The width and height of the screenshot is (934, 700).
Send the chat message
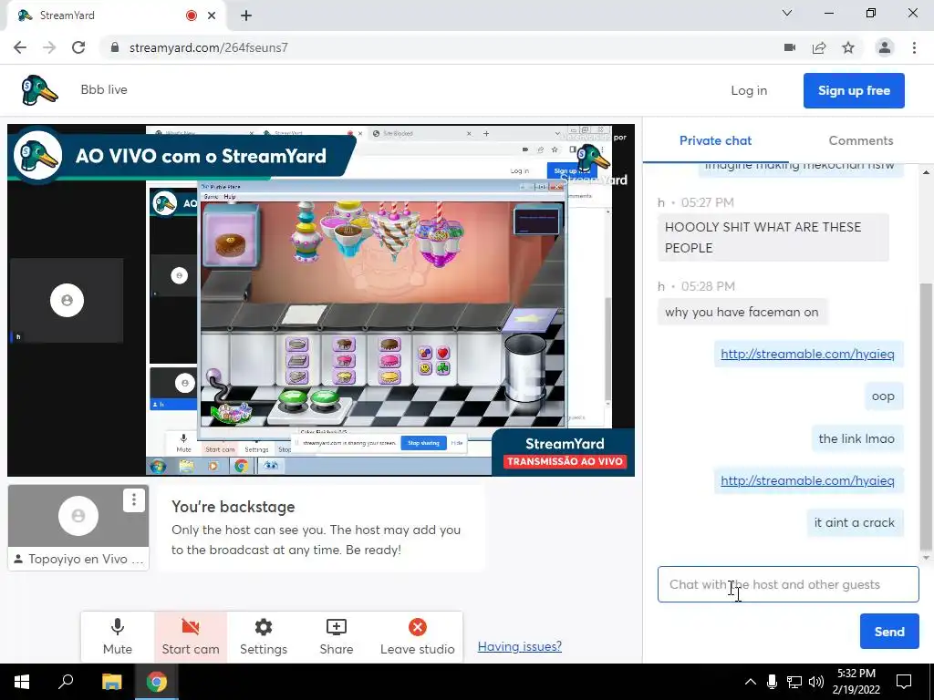(889, 632)
